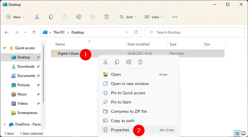Go back with the left arrow
This screenshot has height=137, width=248.
7,32
